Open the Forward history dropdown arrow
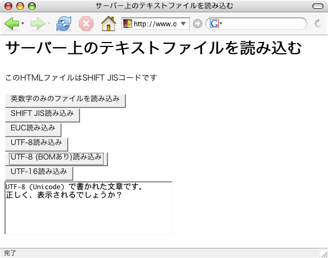Screen dimensions: 328x258 pyautogui.click(x=49, y=24)
